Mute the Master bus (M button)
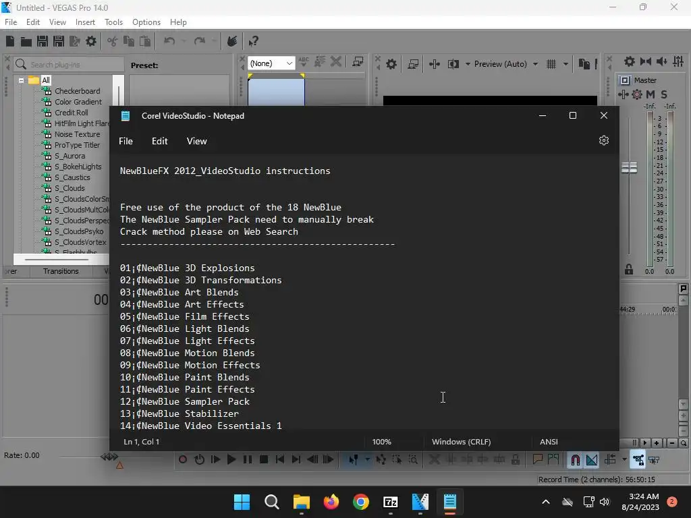 pyautogui.click(x=651, y=94)
